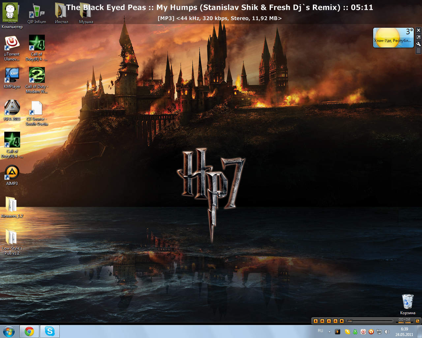Skip to next track in AIMP
This screenshot has height=338, width=422.
335,321
